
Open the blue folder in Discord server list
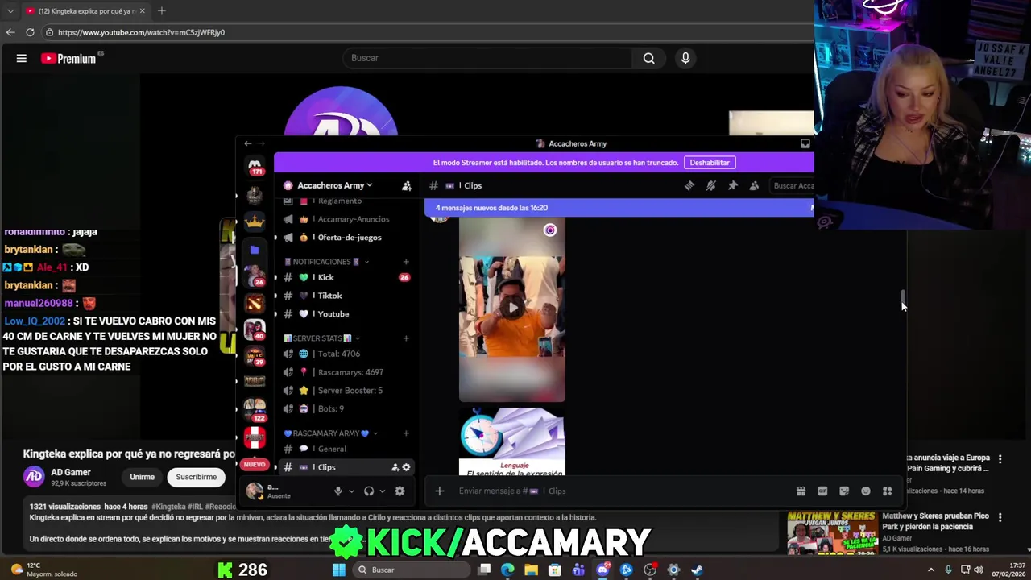tap(255, 250)
